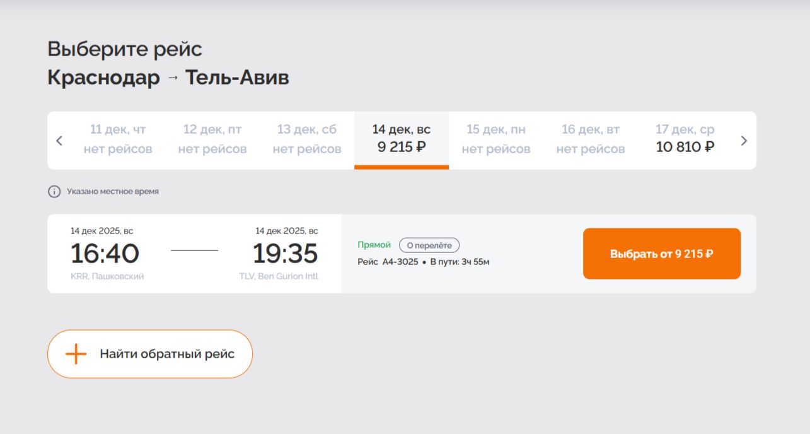This screenshot has width=810, height=434.
Task: Click the orange plus icon for return flight
Action: tap(76, 354)
